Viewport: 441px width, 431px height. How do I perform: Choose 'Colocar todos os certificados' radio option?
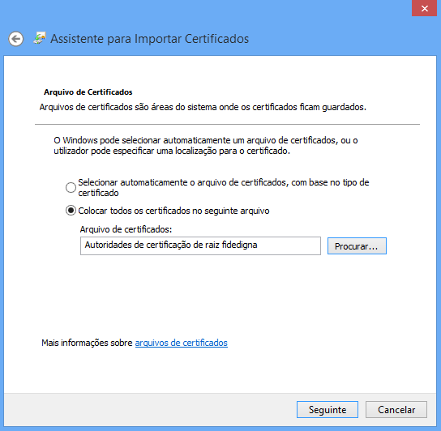71,211
